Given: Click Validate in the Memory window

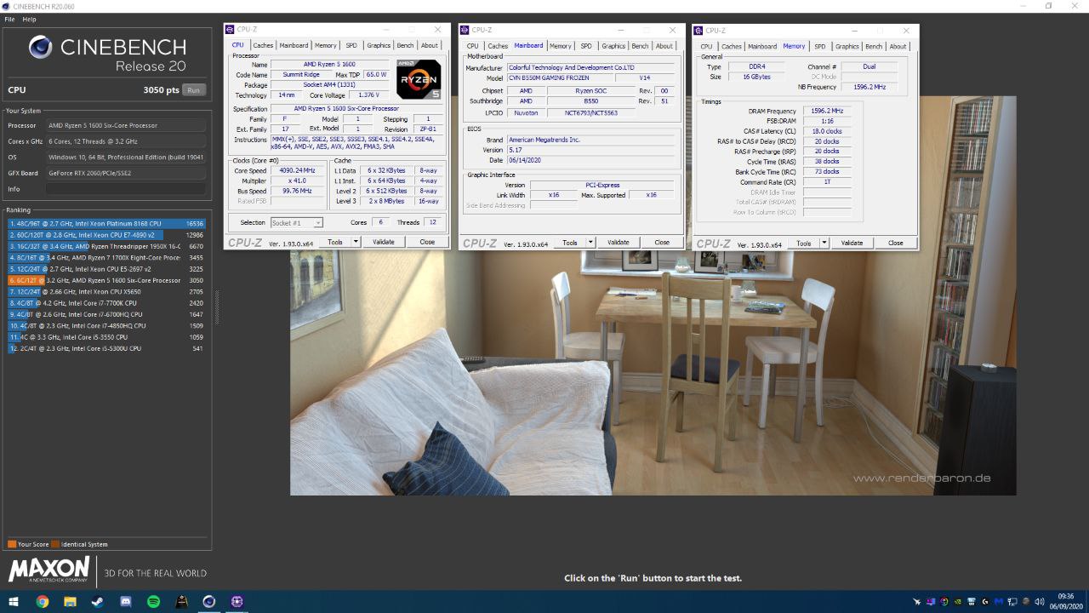Looking at the screenshot, I should (852, 243).
